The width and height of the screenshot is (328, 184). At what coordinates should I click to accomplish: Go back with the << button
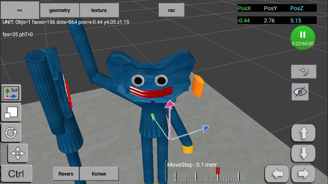pos(20,10)
